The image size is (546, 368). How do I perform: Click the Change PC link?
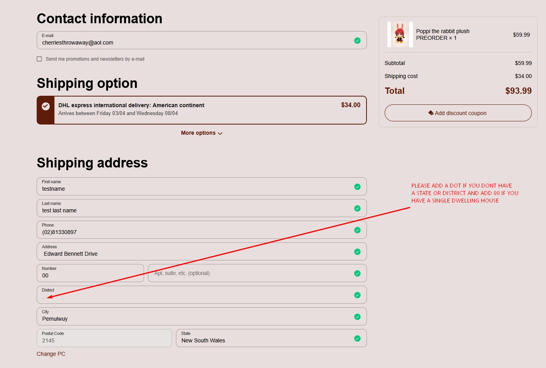point(51,354)
